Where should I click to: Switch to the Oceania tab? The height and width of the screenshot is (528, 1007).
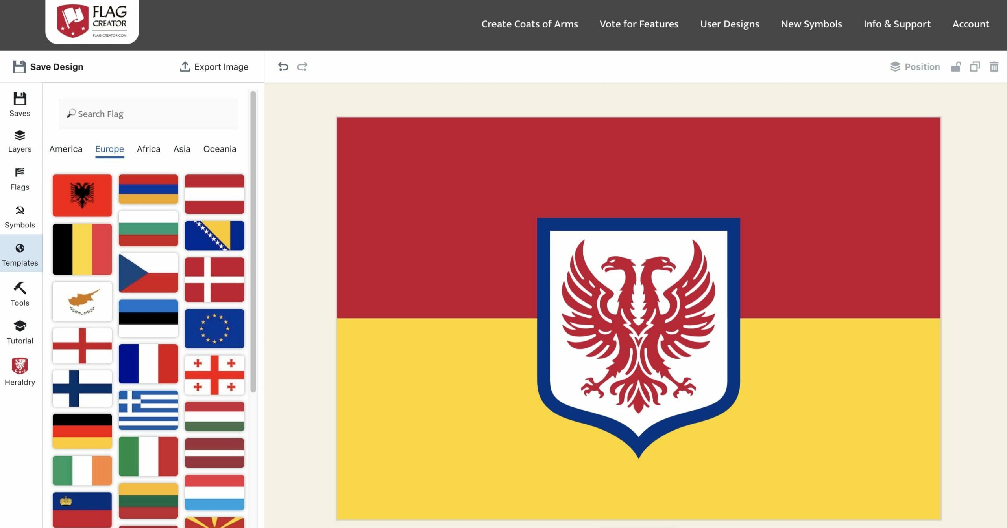click(x=220, y=149)
